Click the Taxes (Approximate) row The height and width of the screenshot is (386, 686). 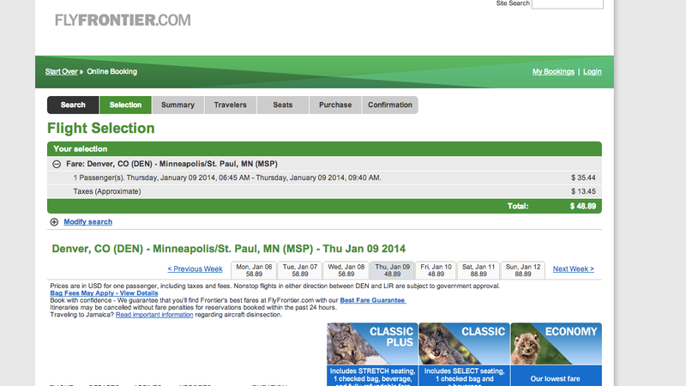coord(324,191)
